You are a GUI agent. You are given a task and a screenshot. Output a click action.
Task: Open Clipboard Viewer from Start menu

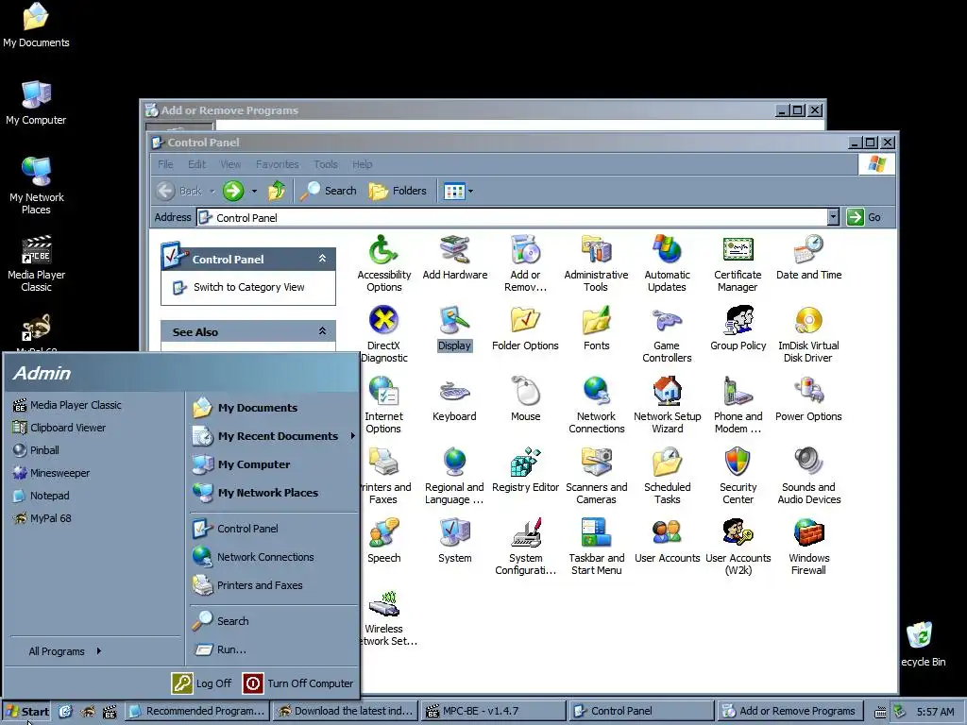coord(59,428)
